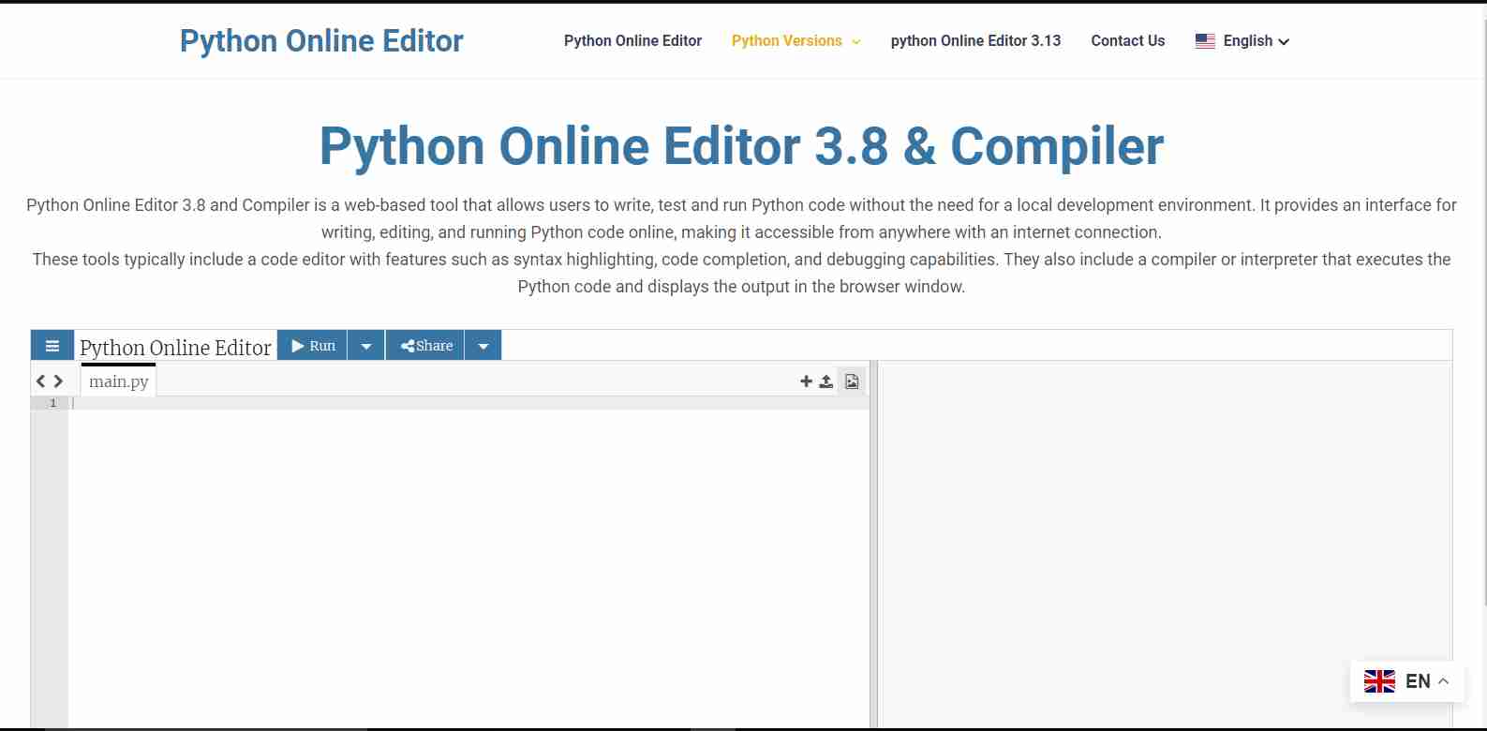
Task: Click the UK flag icon in the EN widget
Action: tap(1379, 681)
